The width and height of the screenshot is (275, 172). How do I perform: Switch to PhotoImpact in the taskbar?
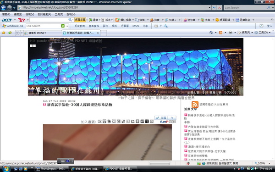point(51,169)
